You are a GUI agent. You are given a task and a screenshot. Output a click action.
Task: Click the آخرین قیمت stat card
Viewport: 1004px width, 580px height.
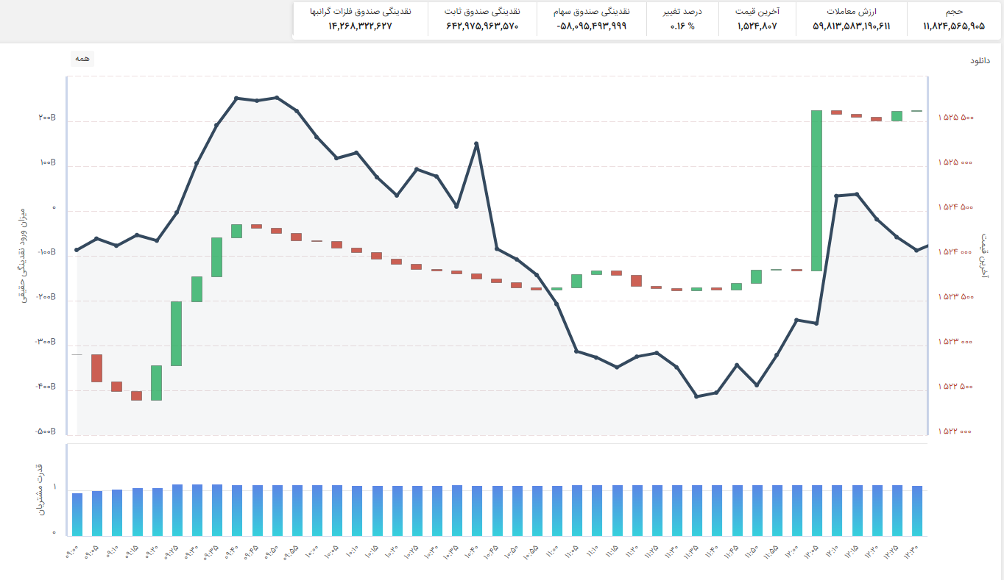pos(759,19)
